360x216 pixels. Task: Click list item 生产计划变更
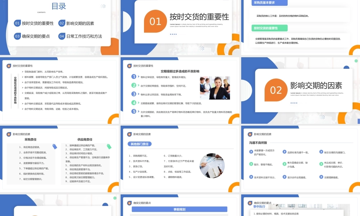click(x=139, y=172)
